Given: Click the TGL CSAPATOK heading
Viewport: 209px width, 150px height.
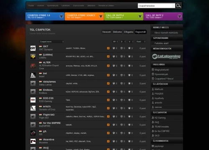Looking at the screenshot, I should tap(40, 30).
